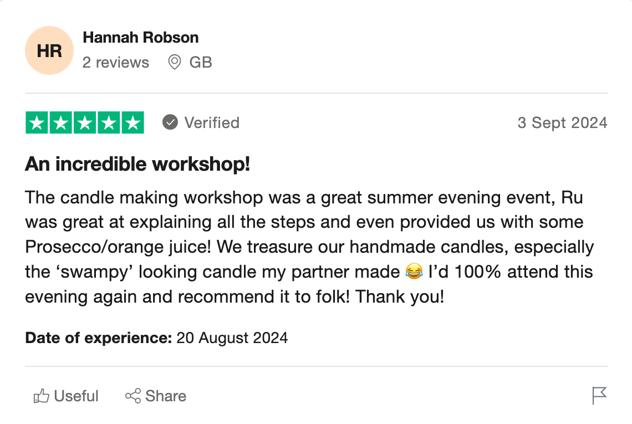Click the GB country label
The width and height of the screenshot is (632, 424).
(x=201, y=62)
